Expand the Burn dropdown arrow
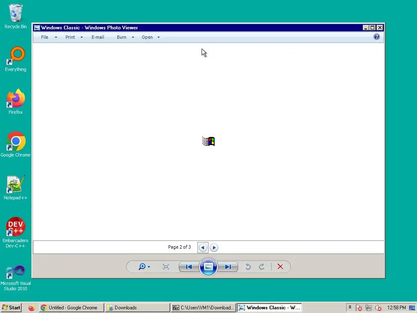This screenshot has width=417, height=313. coord(133,37)
